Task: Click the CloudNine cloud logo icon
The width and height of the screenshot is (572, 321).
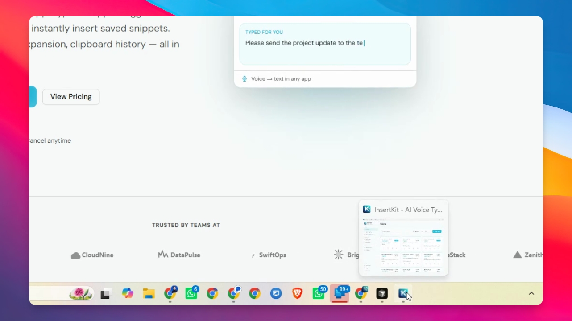Action: coord(76,255)
